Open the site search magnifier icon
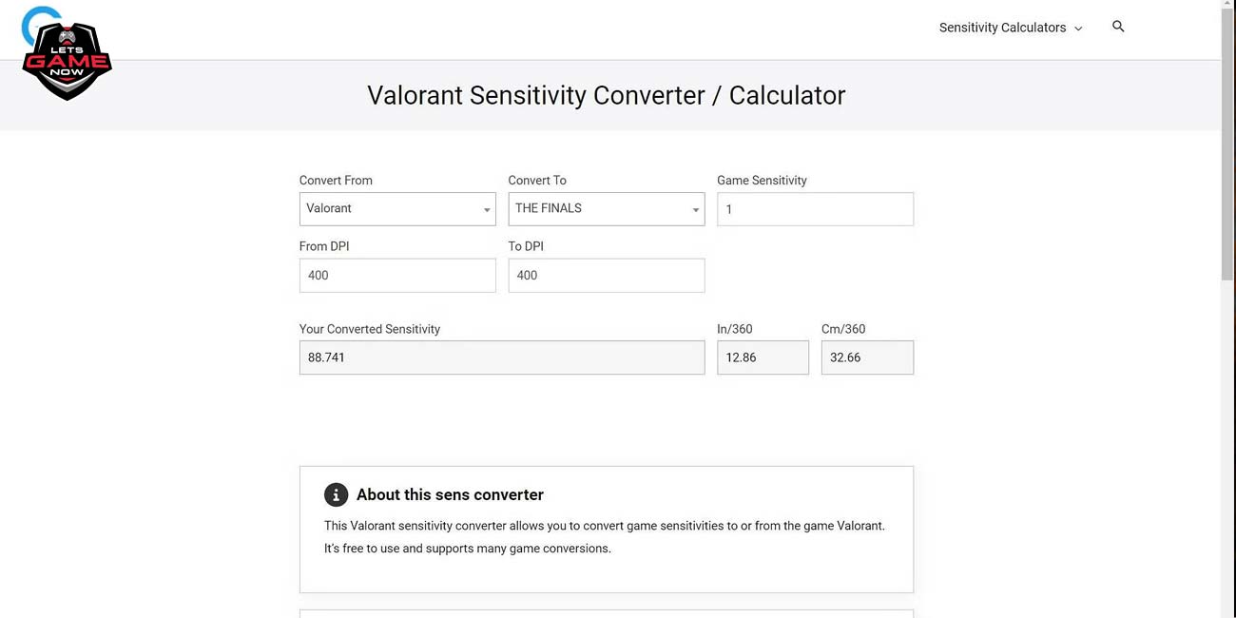This screenshot has width=1236, height=618. 1118,27
